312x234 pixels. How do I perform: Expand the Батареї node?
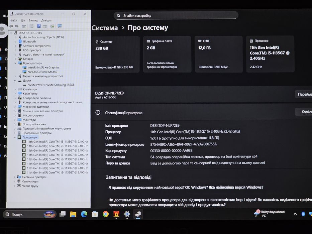tap(15, 59)
